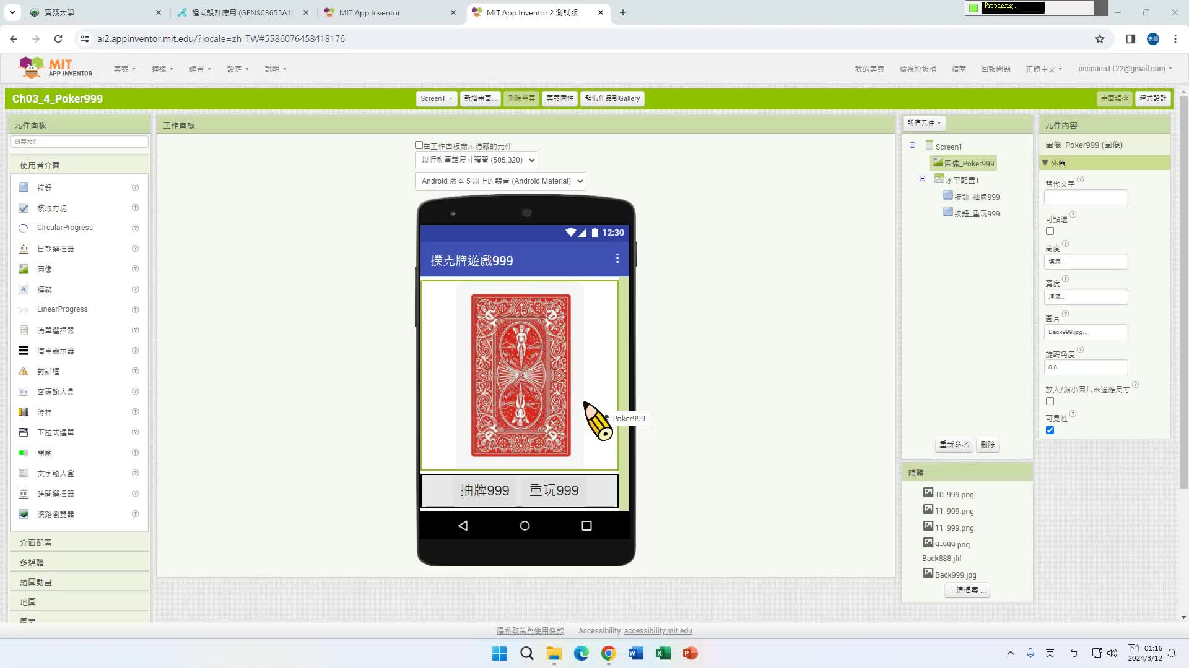Open the 專案 projects menu
This screenshot has width=1189, height=668.
pyautogui.click(x=124, y=69)
